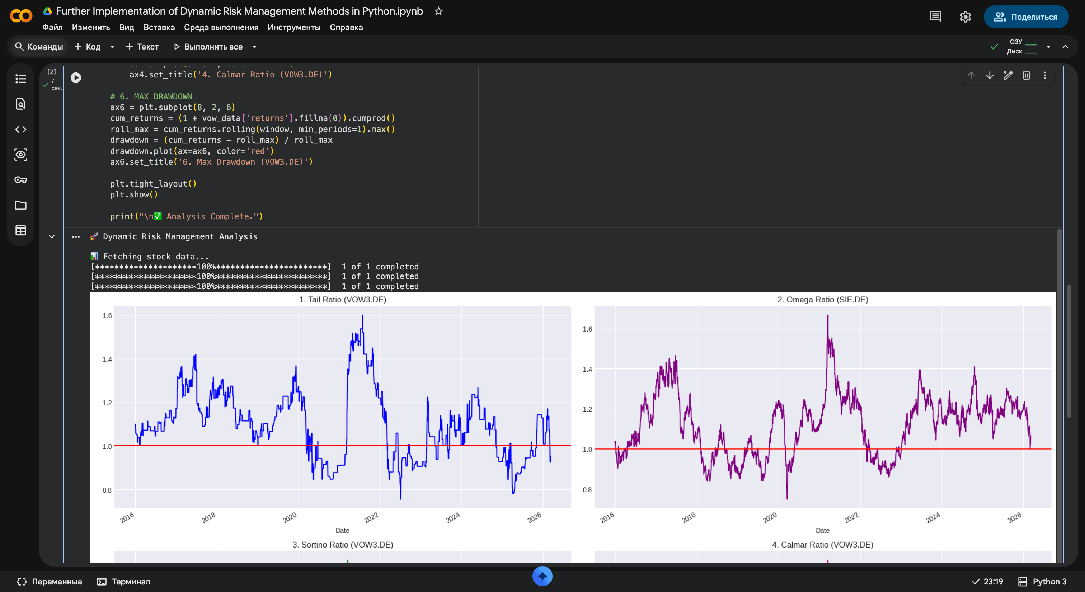
Task: Open the secrets key icon
Action: click(x=21, y=180)
